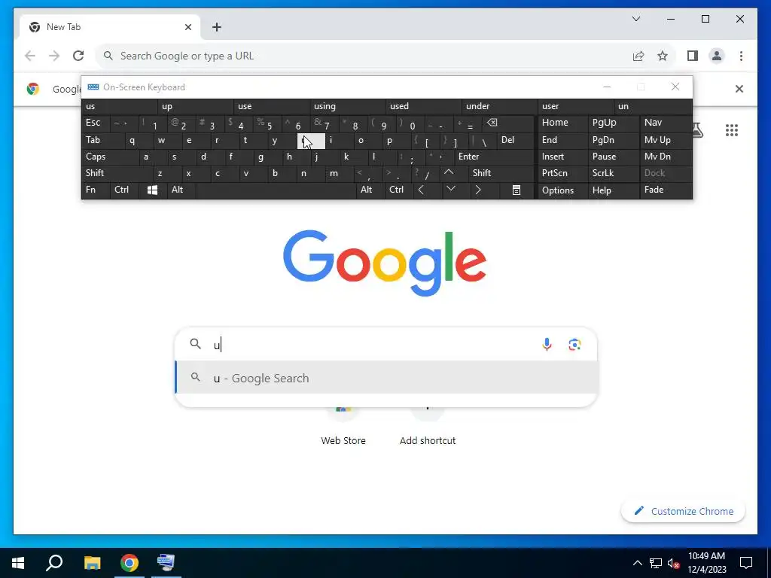Toggle the right Shift key

point(501,173)
